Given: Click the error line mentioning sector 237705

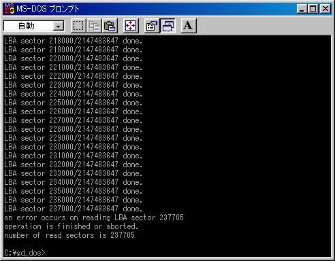Looking at the screenshot, I should pyautogui.click(x=94, y=217).
